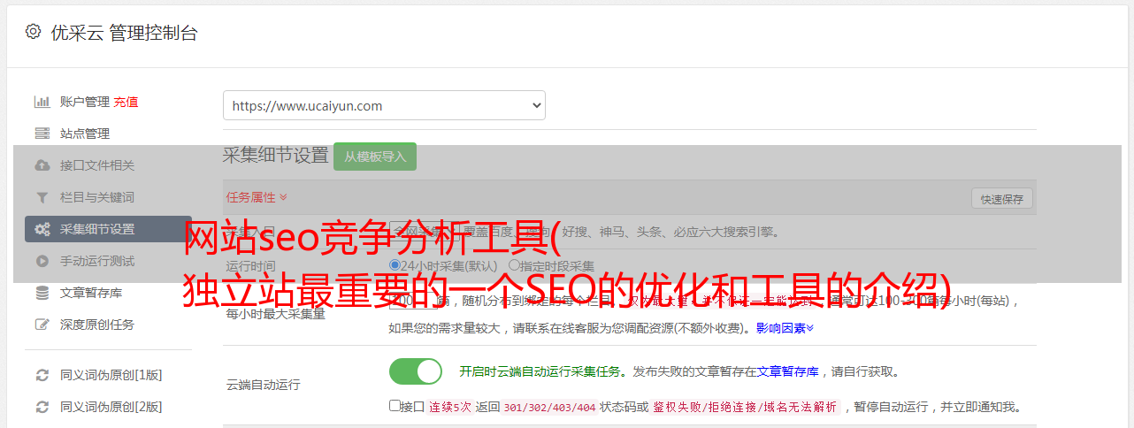Click the gear icon beside 优采云 管理控制台
The width and height of the screenshot is (1134, 428).
(x=33, y=32)
